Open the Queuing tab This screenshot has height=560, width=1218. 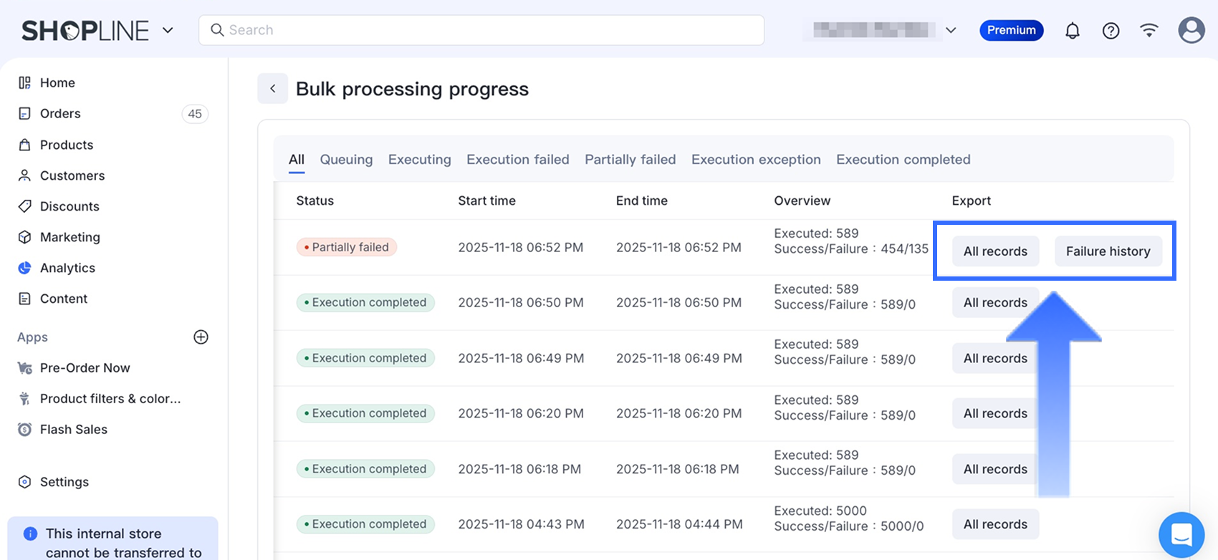click(346, 160)
